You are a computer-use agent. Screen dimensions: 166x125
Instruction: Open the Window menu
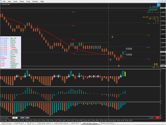pos(35,2)
